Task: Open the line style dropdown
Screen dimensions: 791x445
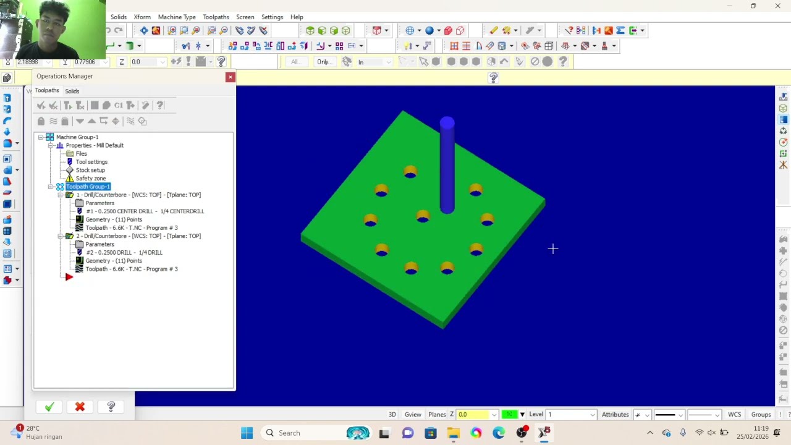Action: (x=680, y=415)
